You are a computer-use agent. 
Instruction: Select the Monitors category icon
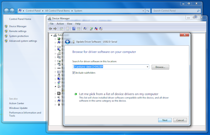point(59,79)
